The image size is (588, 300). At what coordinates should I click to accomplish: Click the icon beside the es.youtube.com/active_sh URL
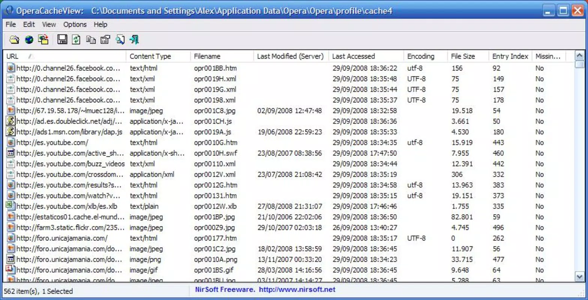tap(11, 153)
